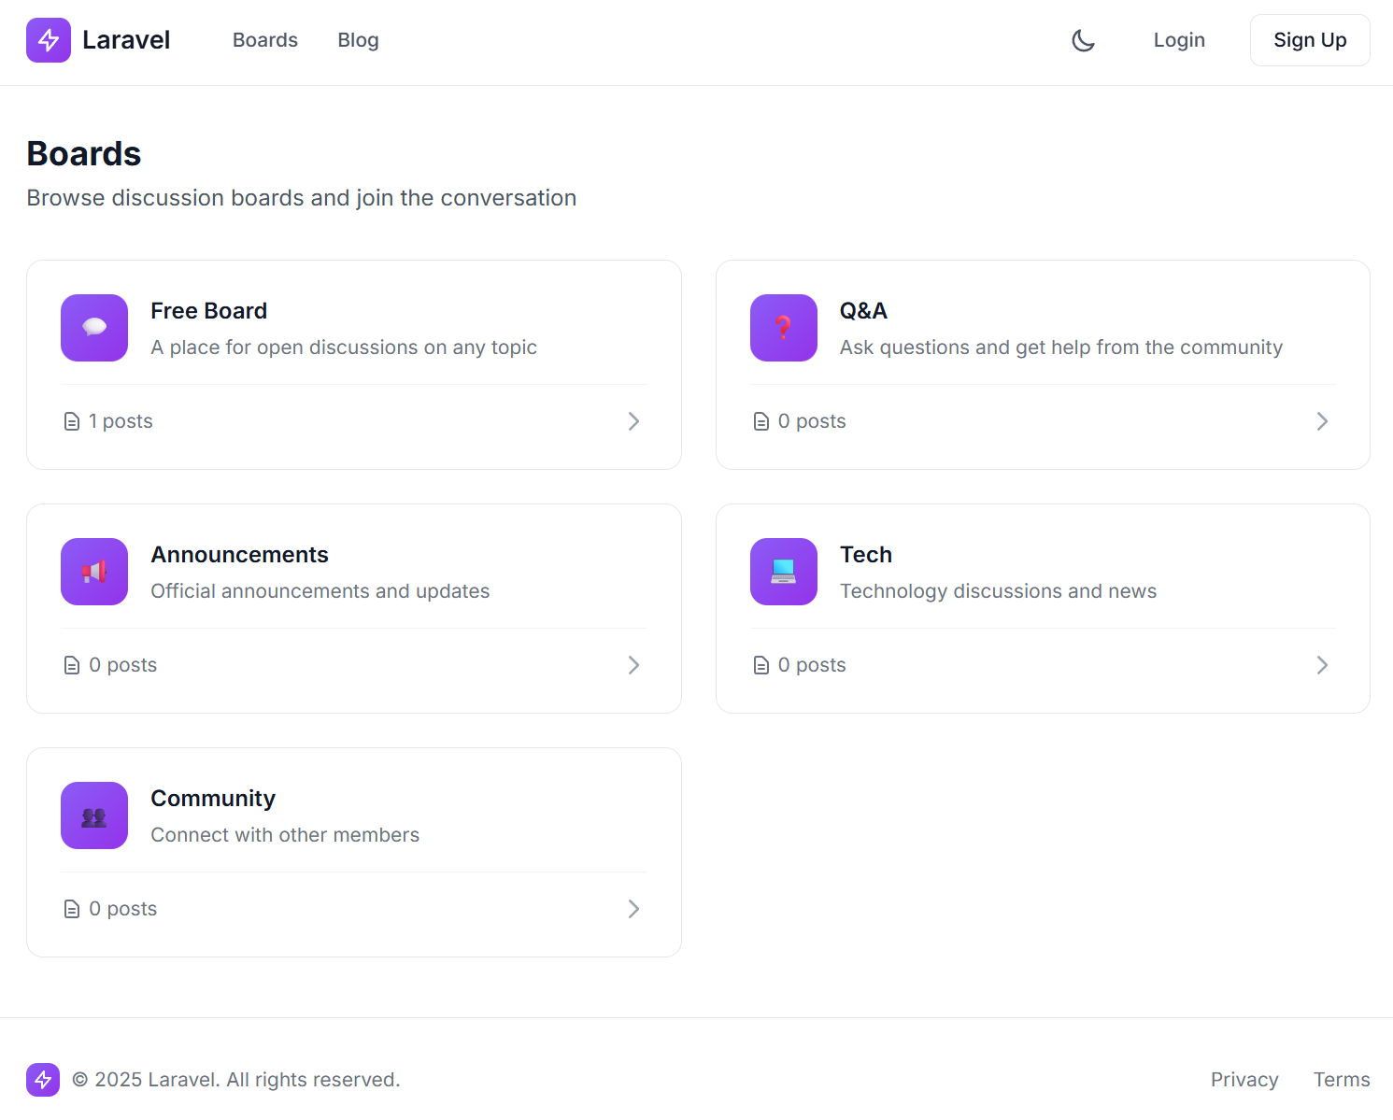Open Community board via its chevron arrow
Image resolution: width=1393 pixels, height=1120 pixels.
633,909
